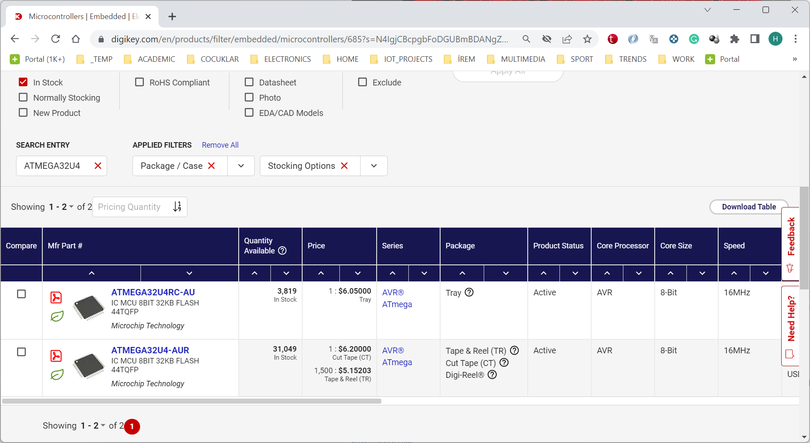810x443 pixels.
Task: Enable the RoHS Compliant checkbox
Action: [140, 83]
